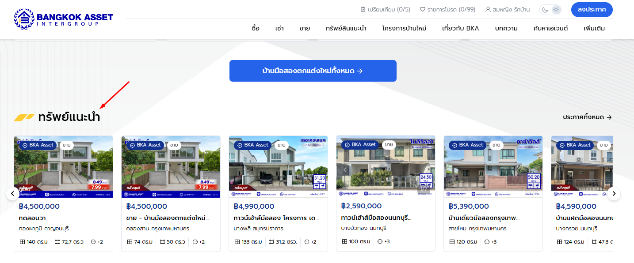Click the ลงประกาศ button

pos(592,10)
